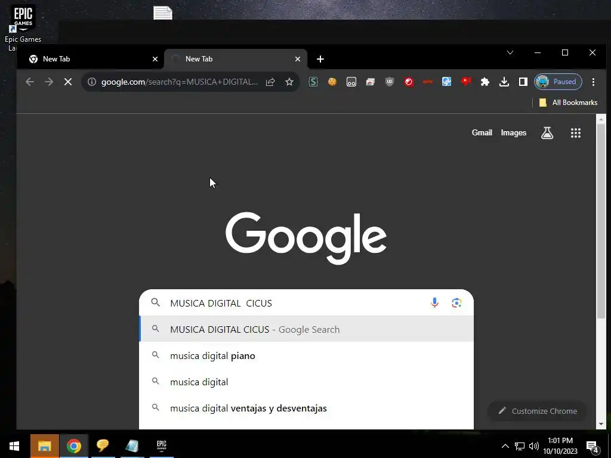Stop loading the page
Screen dimensions: 611x458
(x=68, y=82)
